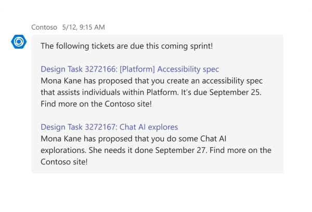Open the Design Task 3272167 Chat AI explores link
This screenshot has width=312, height=212.
pyautogui.click(x=109, y=127)
